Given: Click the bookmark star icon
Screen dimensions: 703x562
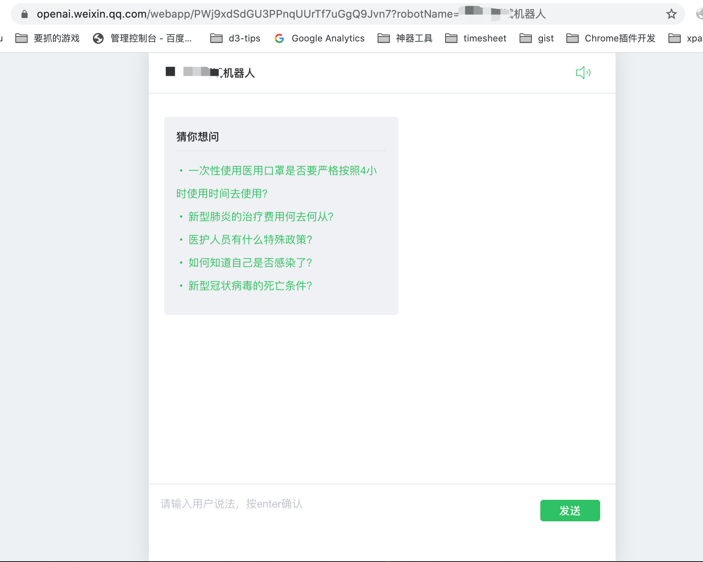Looking at the screenshot, I should (x=671, y=14).
